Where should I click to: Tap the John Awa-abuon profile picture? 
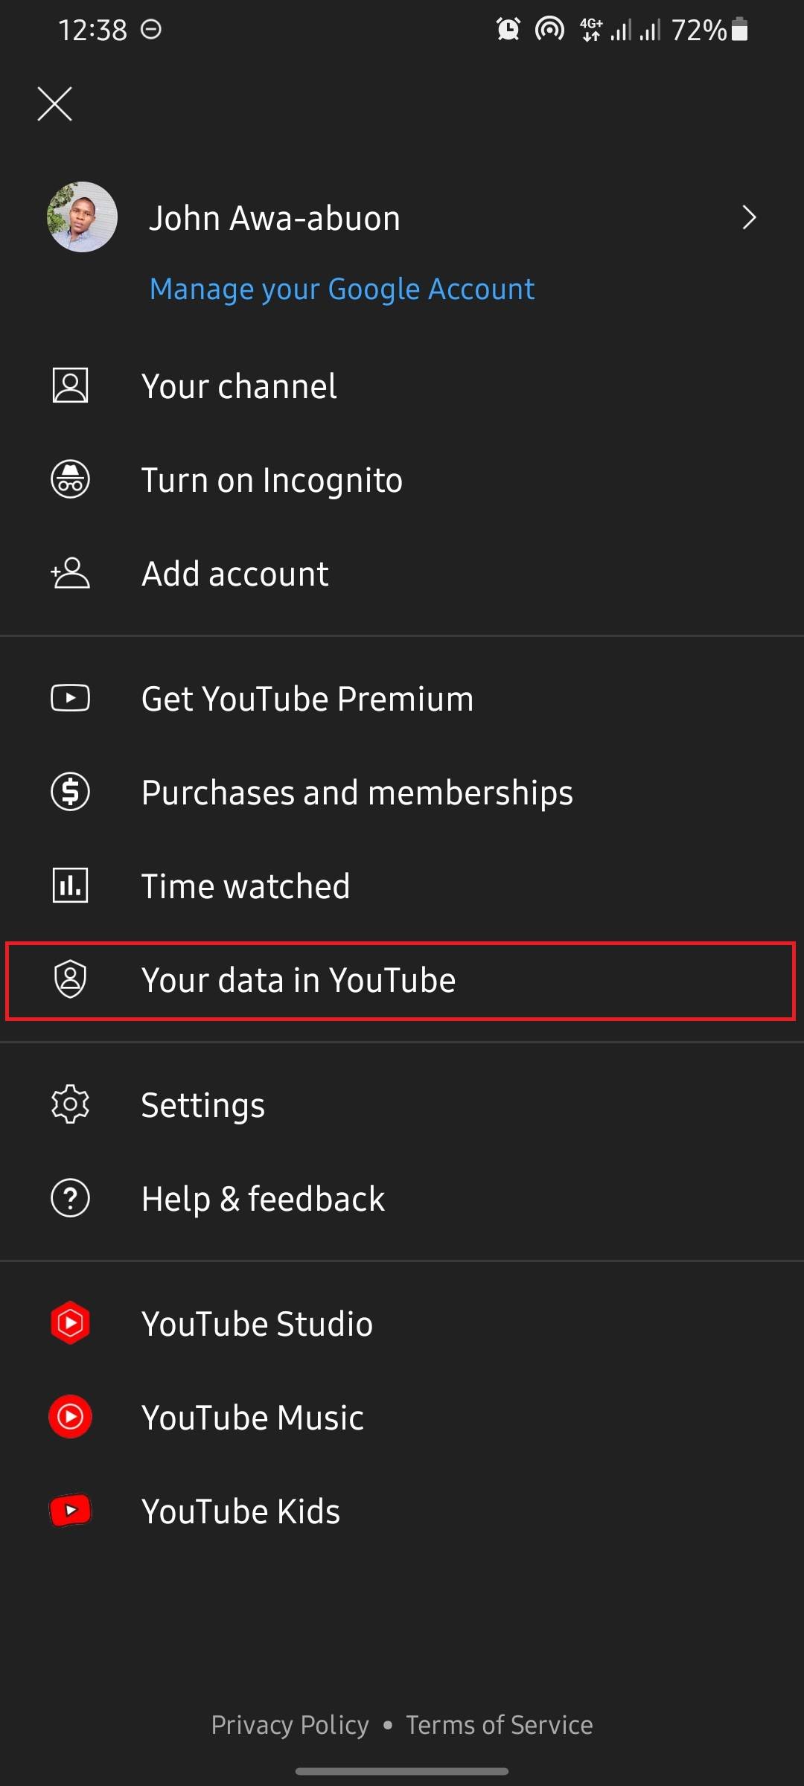point(82,217)
